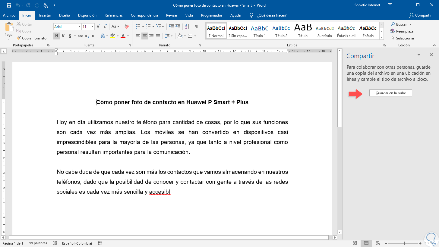Click the bulleted list icon
The width and height of the screenshot is (439, 247).
coord(138,27)
